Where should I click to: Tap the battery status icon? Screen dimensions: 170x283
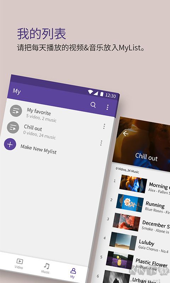pyautogui.click(x=102, y=94)
